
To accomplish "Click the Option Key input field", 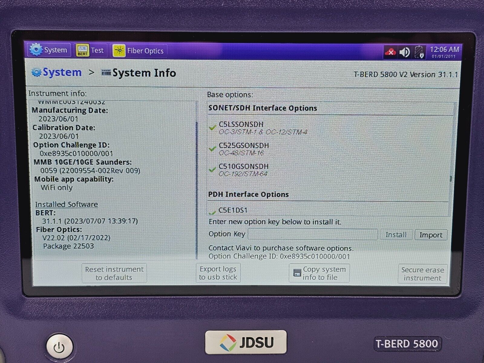I will pos(313,234).
